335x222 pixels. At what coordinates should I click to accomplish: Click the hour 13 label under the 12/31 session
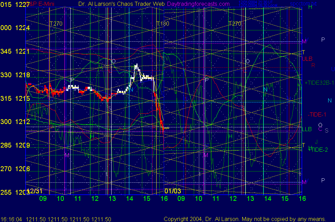click(x=112, y=198)
